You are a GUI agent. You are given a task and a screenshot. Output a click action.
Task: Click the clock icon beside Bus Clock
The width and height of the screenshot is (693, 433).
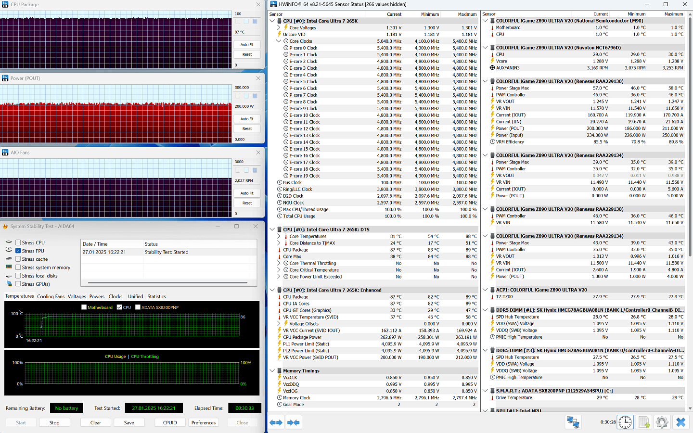point(280,182)
